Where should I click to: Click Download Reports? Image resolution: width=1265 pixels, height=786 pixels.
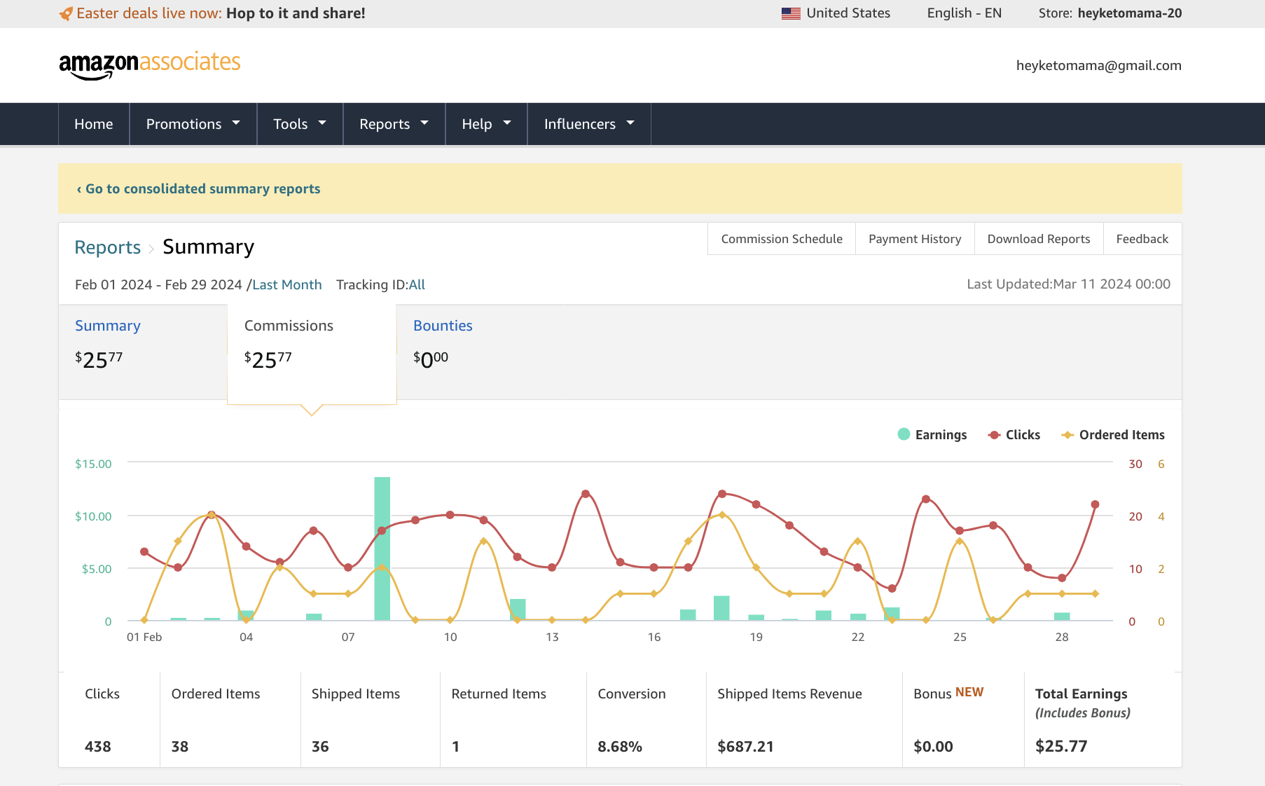click(1039, 239)
